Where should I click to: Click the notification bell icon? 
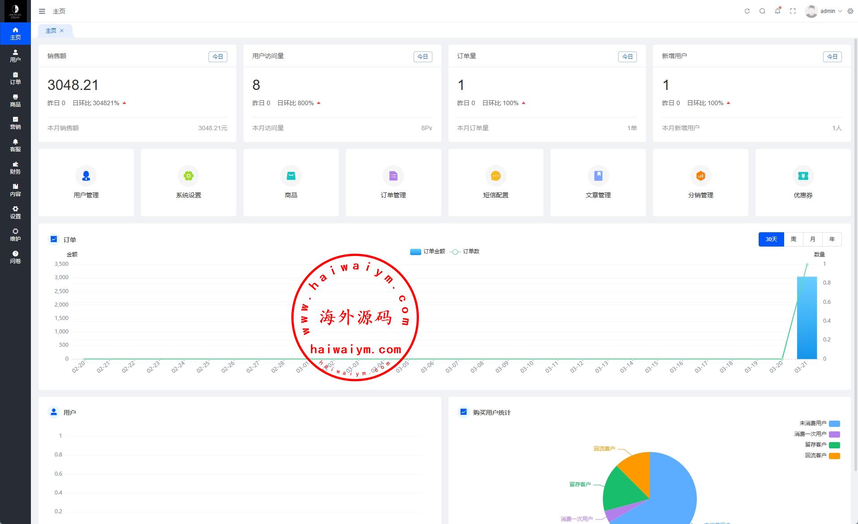pos(777,11)
